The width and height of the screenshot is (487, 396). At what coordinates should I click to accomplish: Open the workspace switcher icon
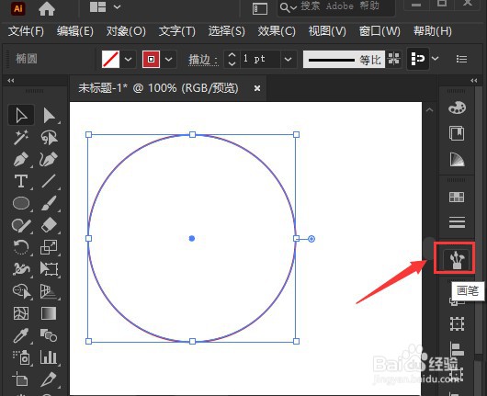pyautogui.click(x=260, y=8)
